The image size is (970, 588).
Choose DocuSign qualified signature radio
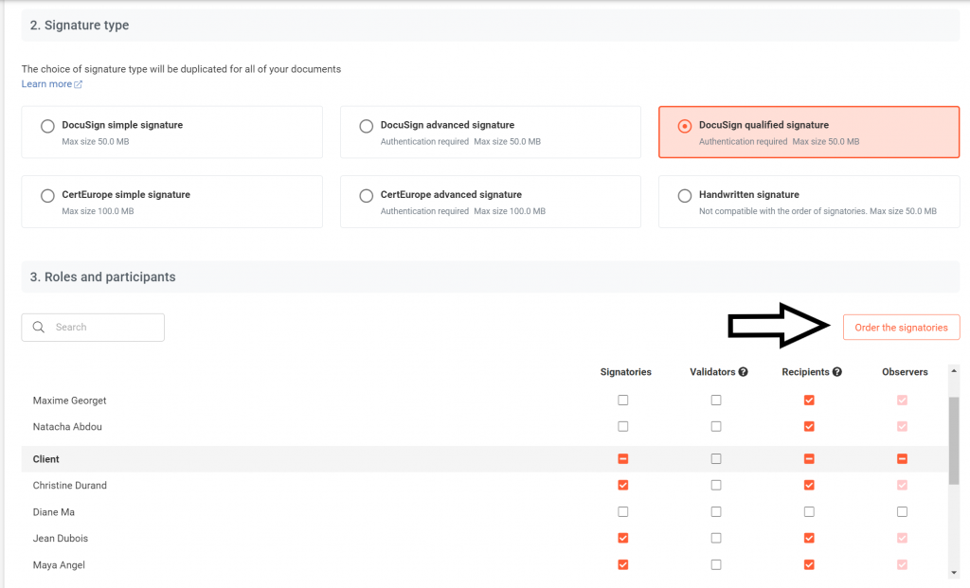point(684,126)
